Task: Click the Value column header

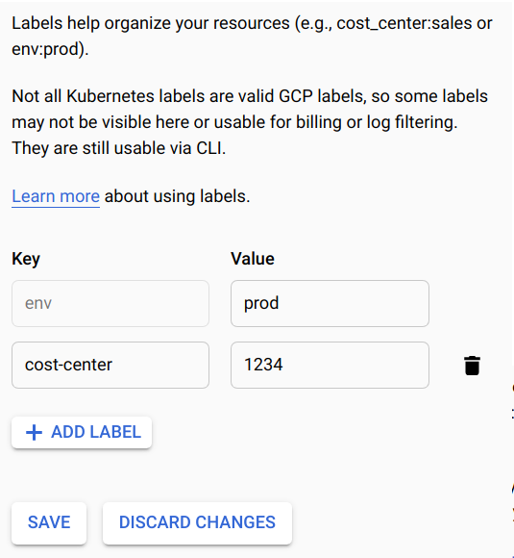Action: pos(253,259)
